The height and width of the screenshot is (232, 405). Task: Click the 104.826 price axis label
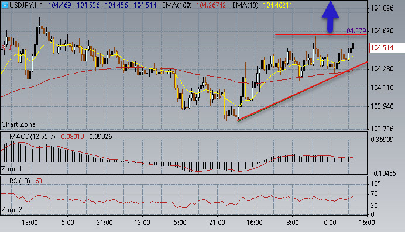coord(382,8)
